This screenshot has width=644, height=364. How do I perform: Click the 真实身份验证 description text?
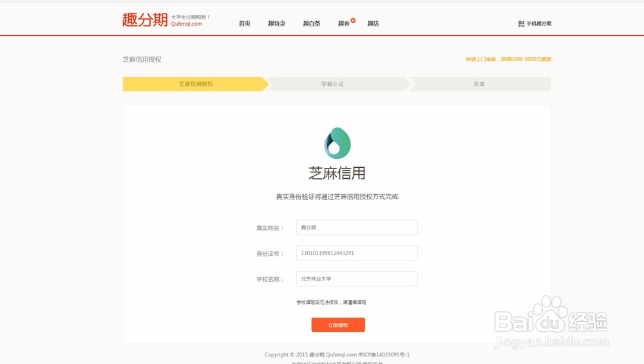[x=337, y=197]
